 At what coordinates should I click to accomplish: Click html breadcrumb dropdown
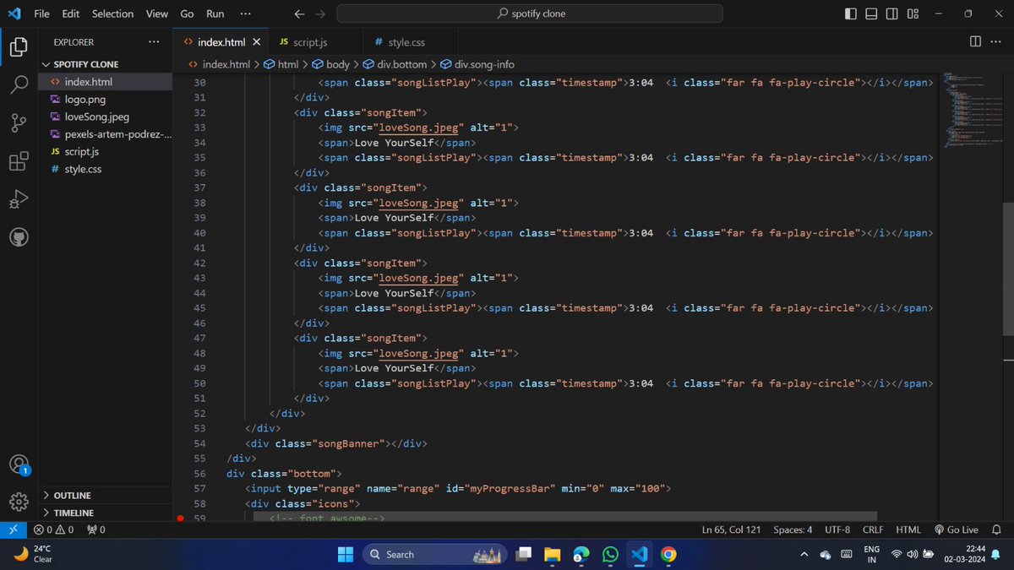click(281, 64)
